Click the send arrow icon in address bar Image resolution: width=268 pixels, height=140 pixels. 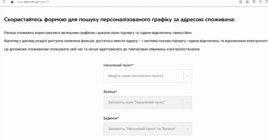(x=260, y=2)
